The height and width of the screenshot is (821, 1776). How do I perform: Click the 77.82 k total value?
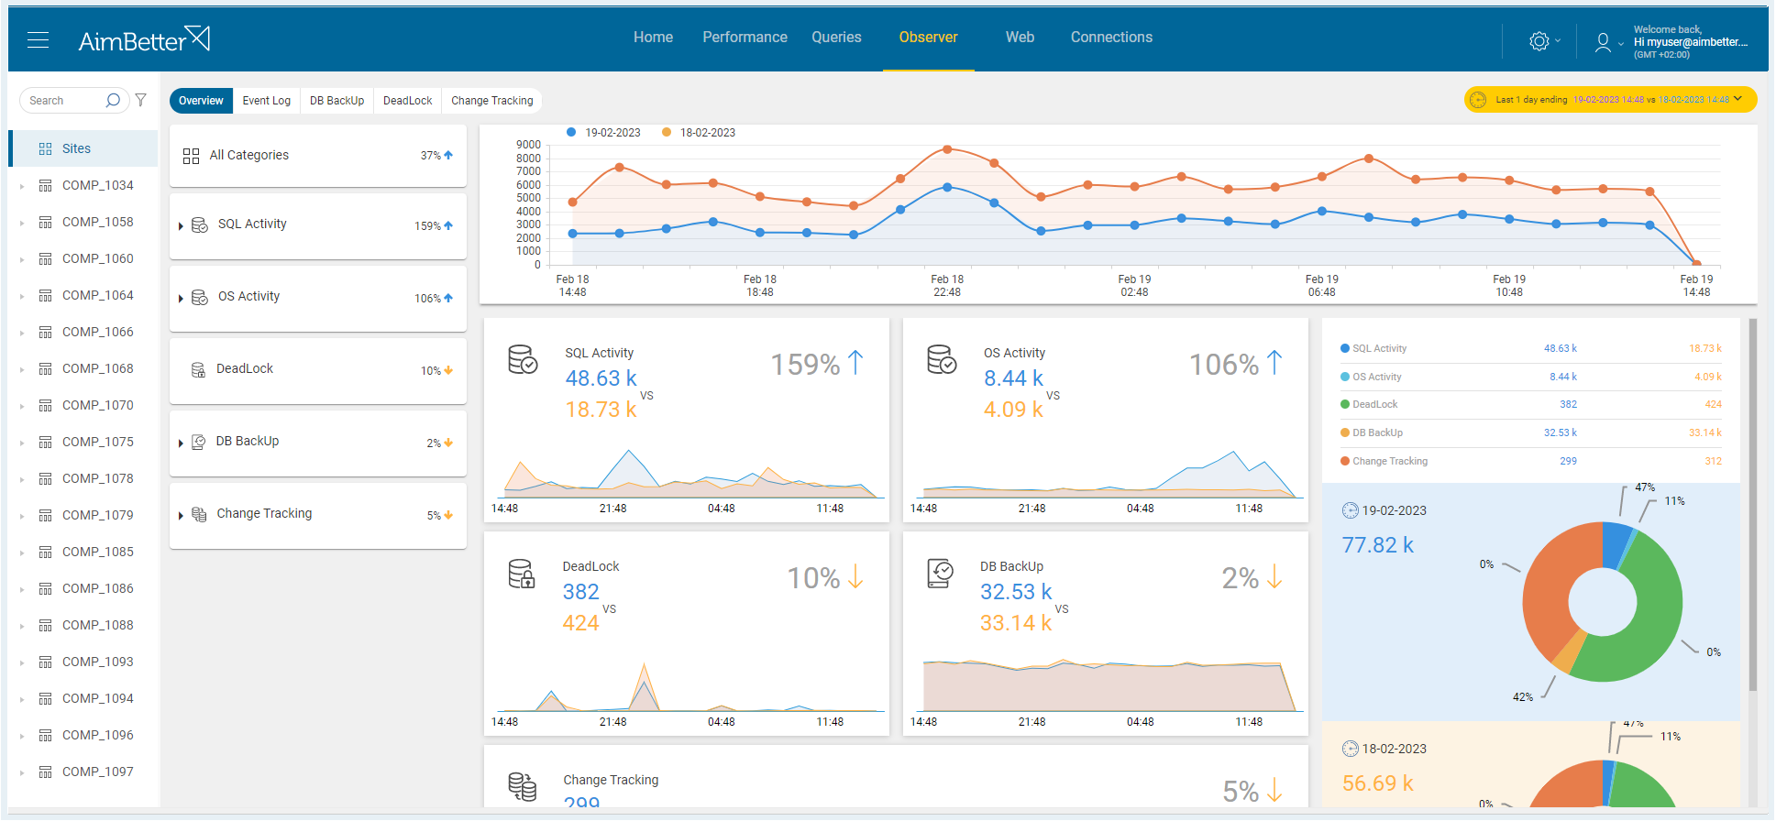[1378, 545]
